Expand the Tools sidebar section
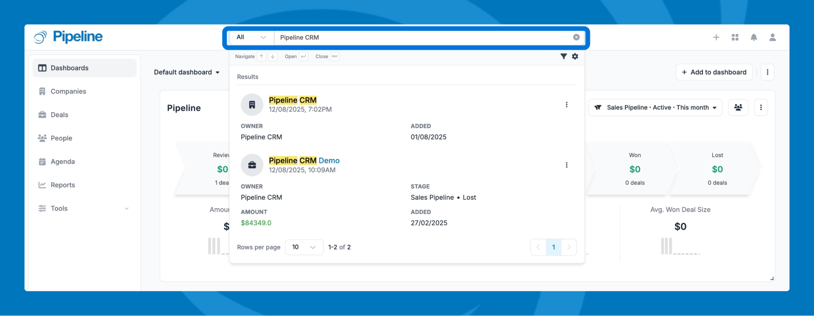 84,208
